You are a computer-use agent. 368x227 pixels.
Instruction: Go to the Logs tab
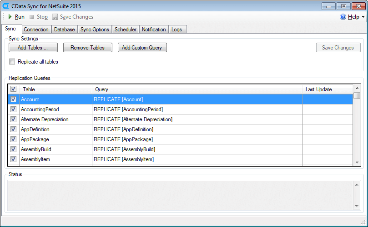pos(176,30)
